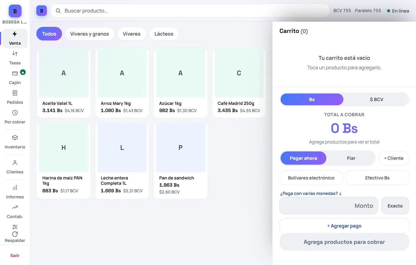Open Informes bar chart icon
416x265 pixels.
tap(15, 188)
